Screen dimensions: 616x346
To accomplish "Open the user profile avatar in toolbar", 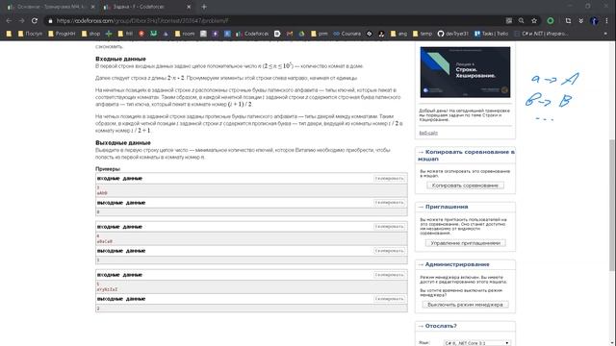I will [595, 21].
